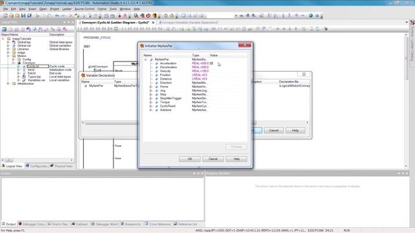The image size is (415, 233).
Task: Click the green globe online icon
Action: (x=311, y=16)
